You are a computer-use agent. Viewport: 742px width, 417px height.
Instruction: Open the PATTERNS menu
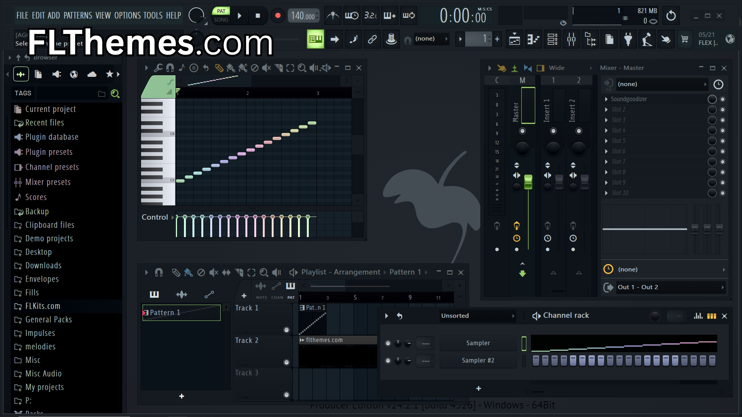coord(78,15)
